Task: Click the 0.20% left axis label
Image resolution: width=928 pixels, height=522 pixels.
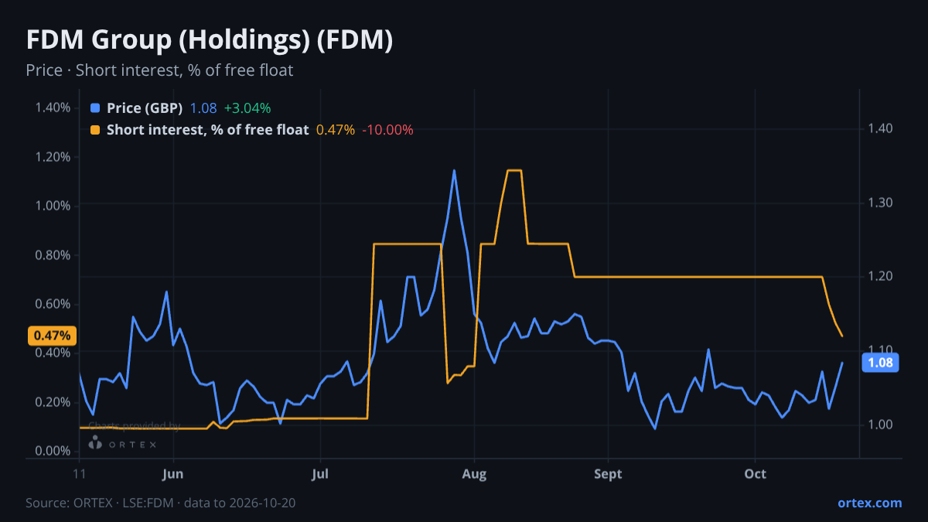Action: click(x=53, y=402)
